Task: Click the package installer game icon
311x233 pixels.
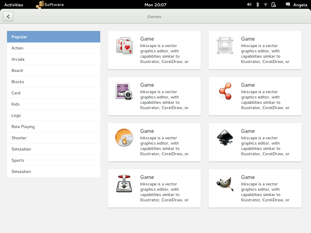Action: (x=124, y=184)
